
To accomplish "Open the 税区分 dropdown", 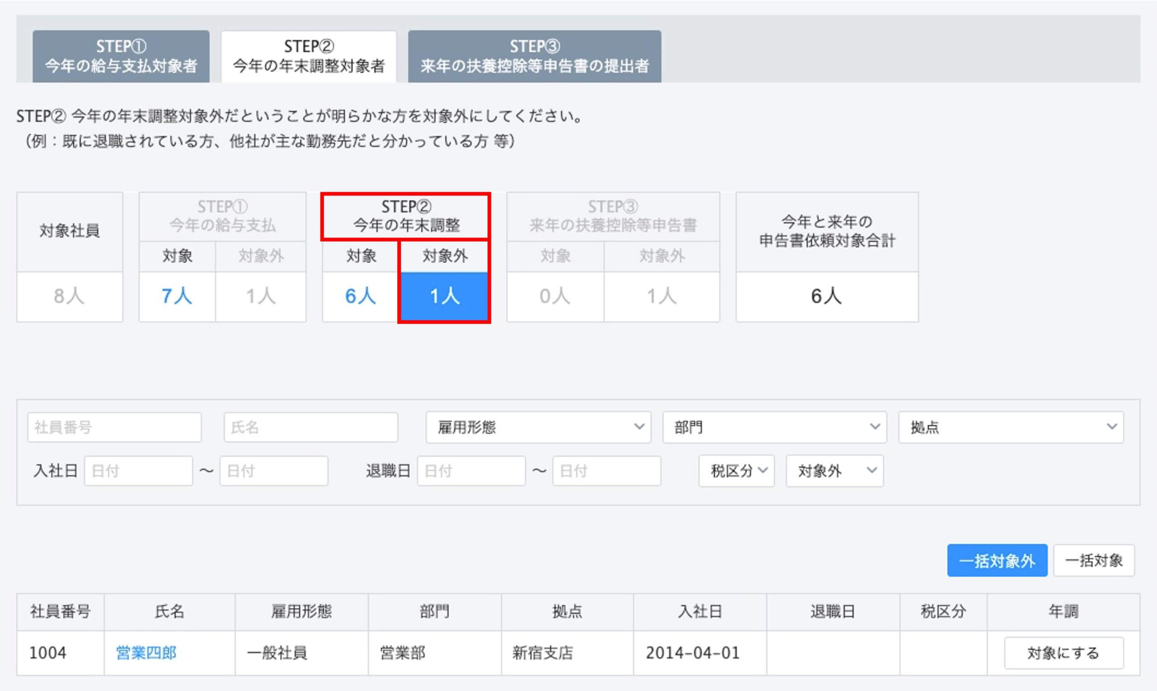I will click(x=736, y=471).
